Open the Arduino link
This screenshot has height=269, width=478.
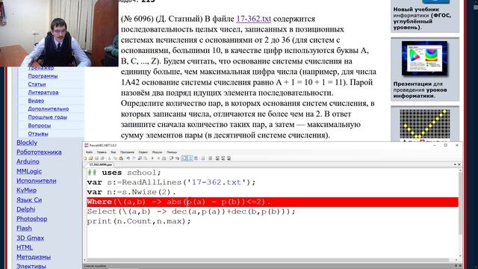click(28, 161)
